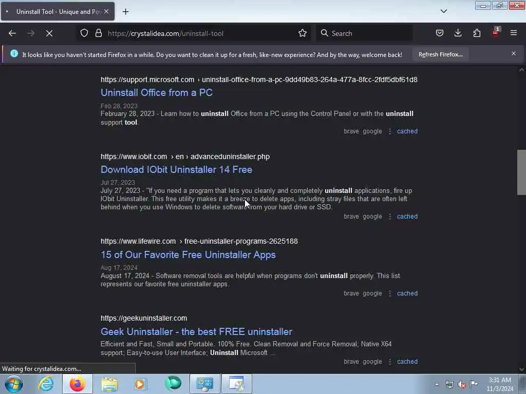The height and width of the screenshot is (394, 526).
Task: Open the tracking protection shield icon
Action: coord(84,33)
